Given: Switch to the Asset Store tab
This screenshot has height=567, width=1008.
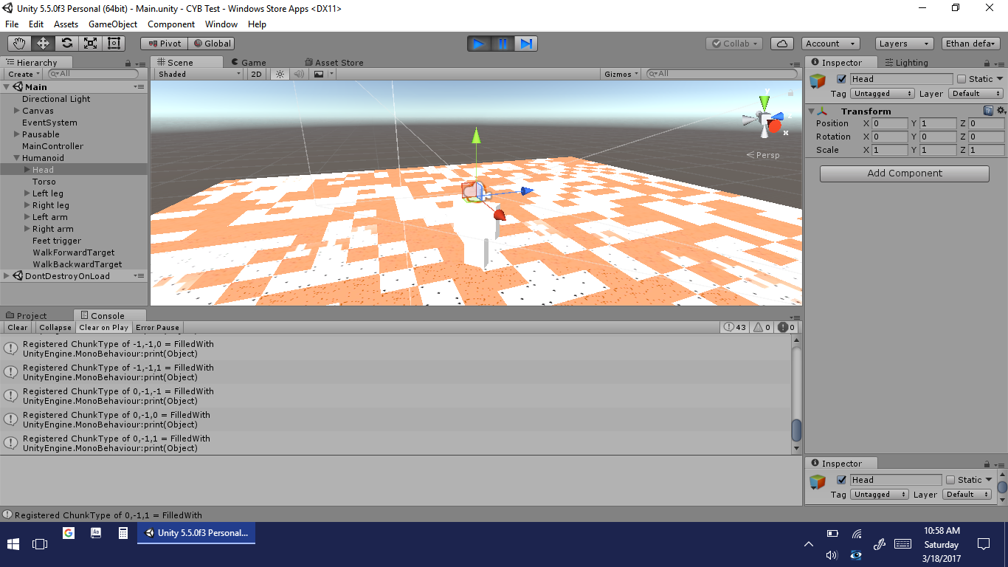Looking at the screenshot, I should coord(339,63).
